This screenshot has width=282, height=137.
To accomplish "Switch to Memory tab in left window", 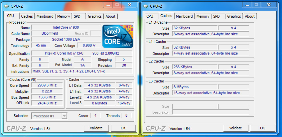I will coord(64,16).
